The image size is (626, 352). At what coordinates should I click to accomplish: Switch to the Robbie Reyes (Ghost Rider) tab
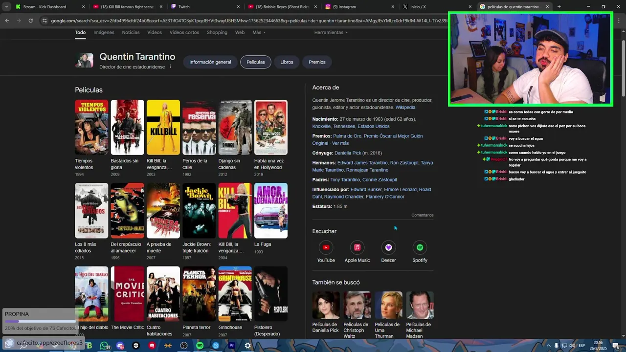tap(283, 7)
